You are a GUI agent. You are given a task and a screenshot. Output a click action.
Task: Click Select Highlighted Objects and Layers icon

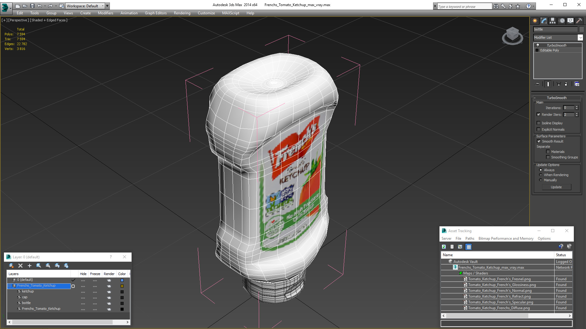[x=39, y=266]
